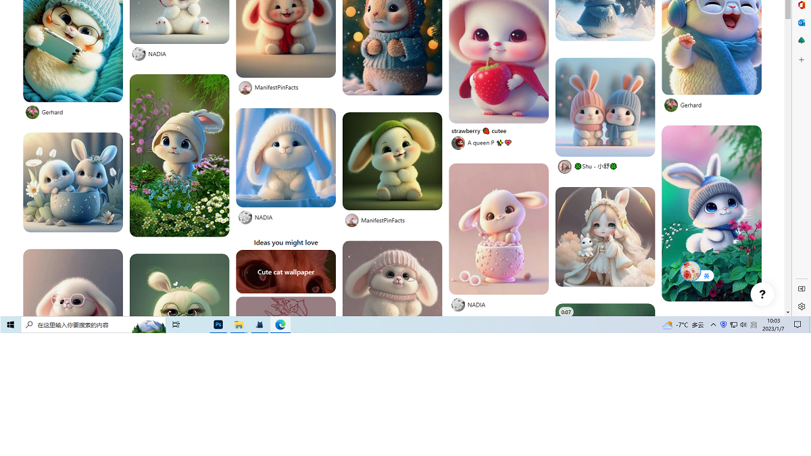The image size is (811, 456).
Task: Open Microsoft Office icon in Edge sidebar
Action: click(x=802, y=5)
